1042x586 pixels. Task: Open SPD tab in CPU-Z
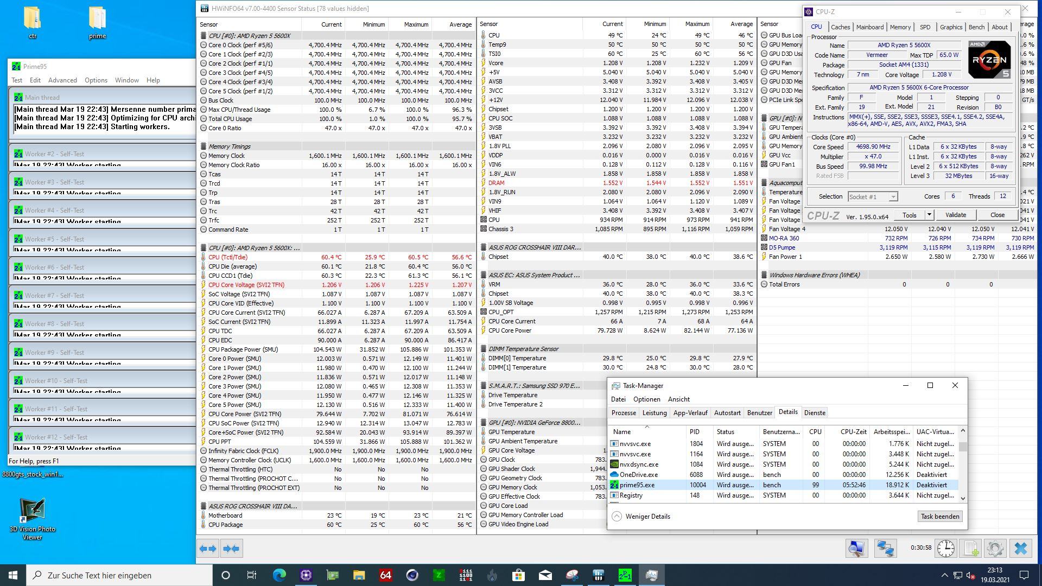(x=925, y=27)
